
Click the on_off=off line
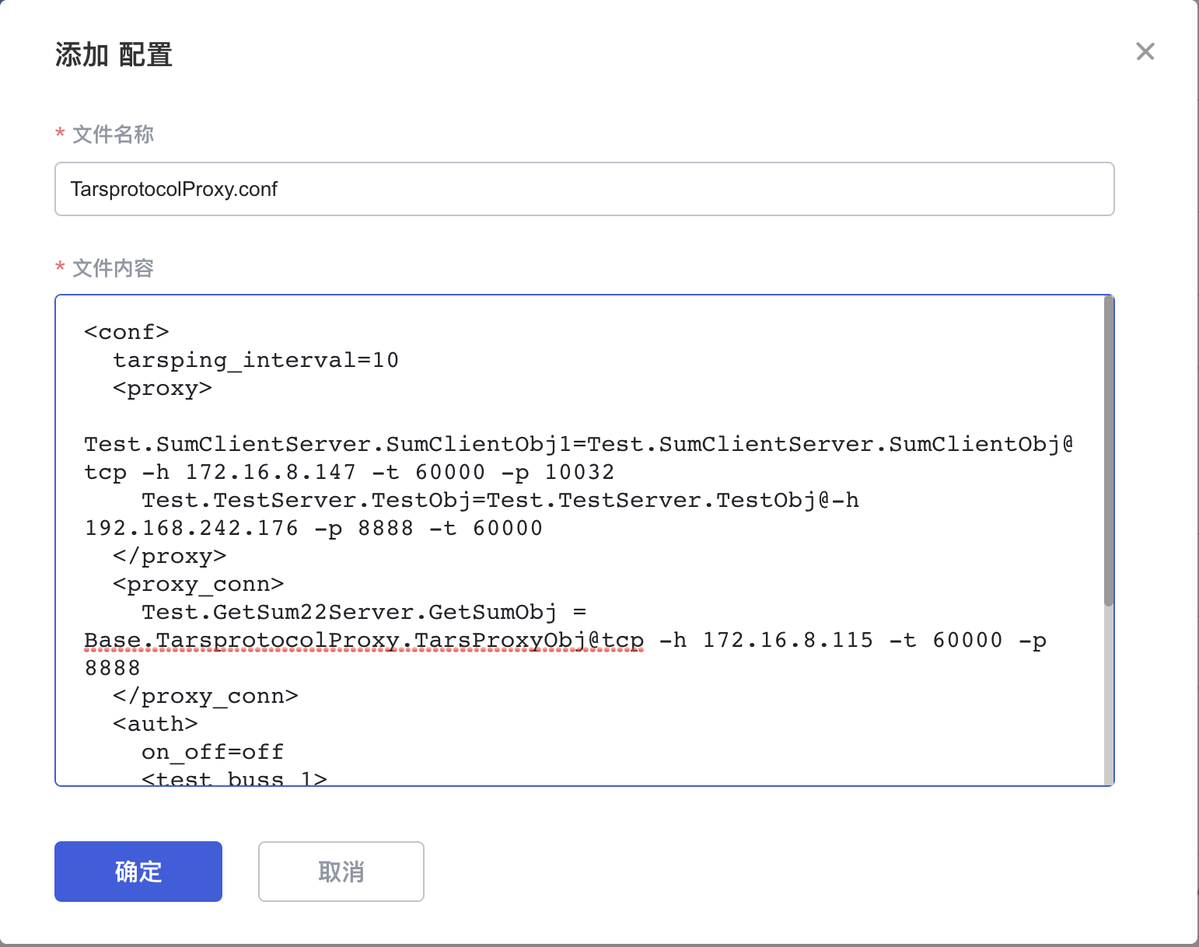[212, 752]
